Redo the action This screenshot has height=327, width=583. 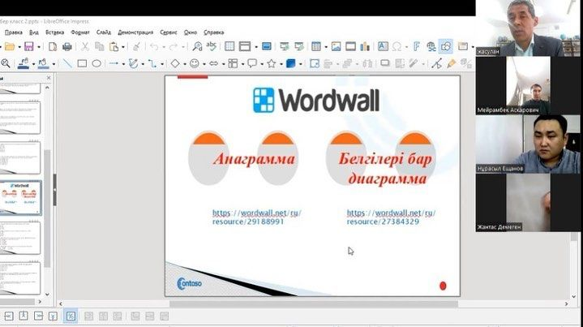point(174,46)
